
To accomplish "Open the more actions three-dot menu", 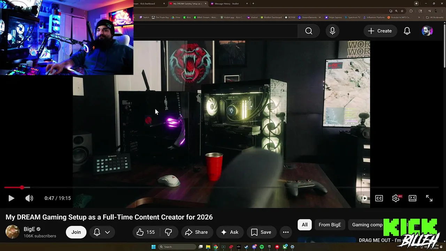I will point(286,232).
